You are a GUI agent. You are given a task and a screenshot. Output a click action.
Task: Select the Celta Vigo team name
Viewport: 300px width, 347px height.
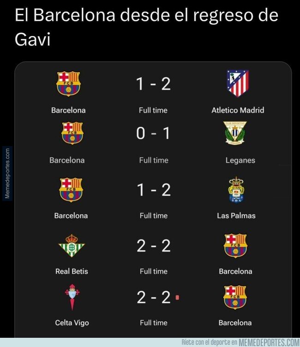pyautogui.click(x=72, y=323)
